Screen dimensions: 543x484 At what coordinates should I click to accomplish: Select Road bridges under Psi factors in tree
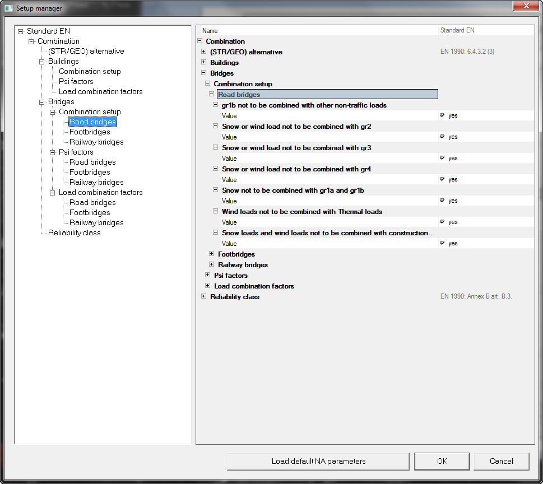92,162
